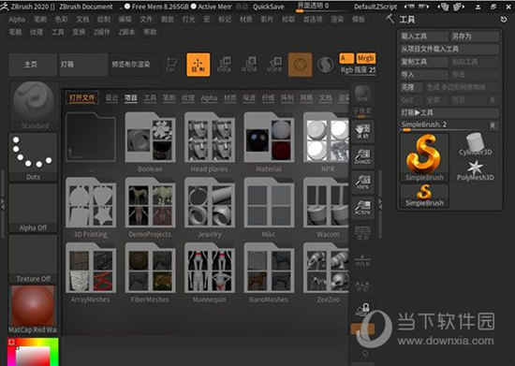Click the 预览布尔渲染 button
The image size is (515, 366).
pyautogui.click(x=134, y=65)
